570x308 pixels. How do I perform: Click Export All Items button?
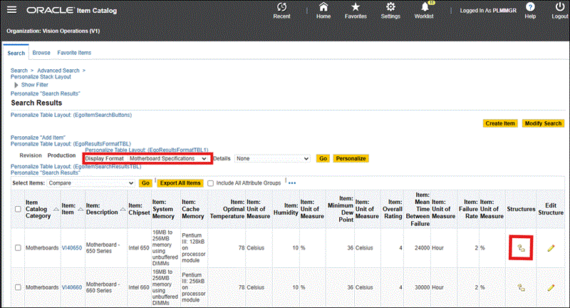[x=180, y=183]
